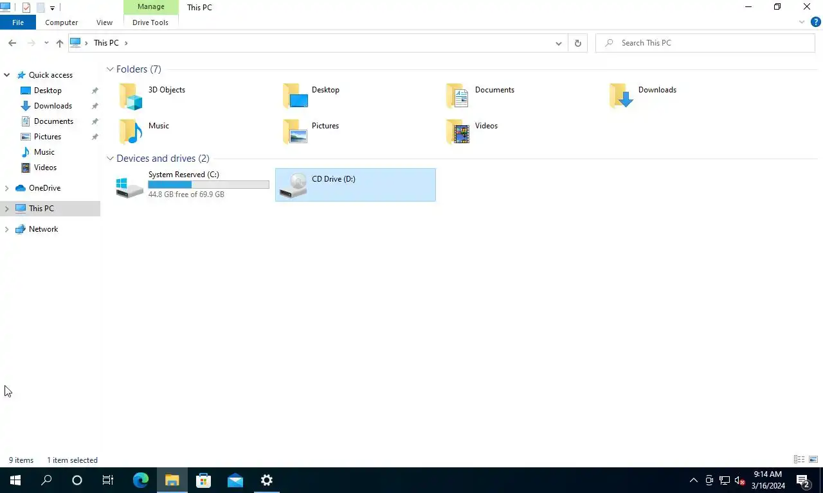This screenshot has height=493, width=823.
Task: Open the Videos folder in Folders group
Action: click(458, 132)
